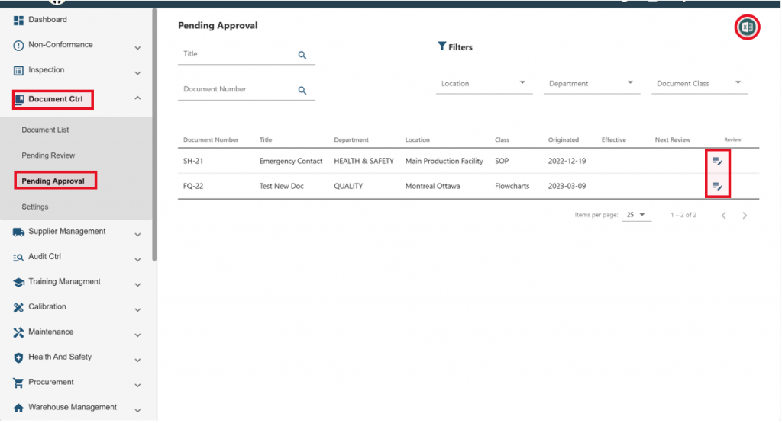Select Document List menu item
Image resolution: width=782 pixels, height=423 pixels.
[x=45, y=130]
